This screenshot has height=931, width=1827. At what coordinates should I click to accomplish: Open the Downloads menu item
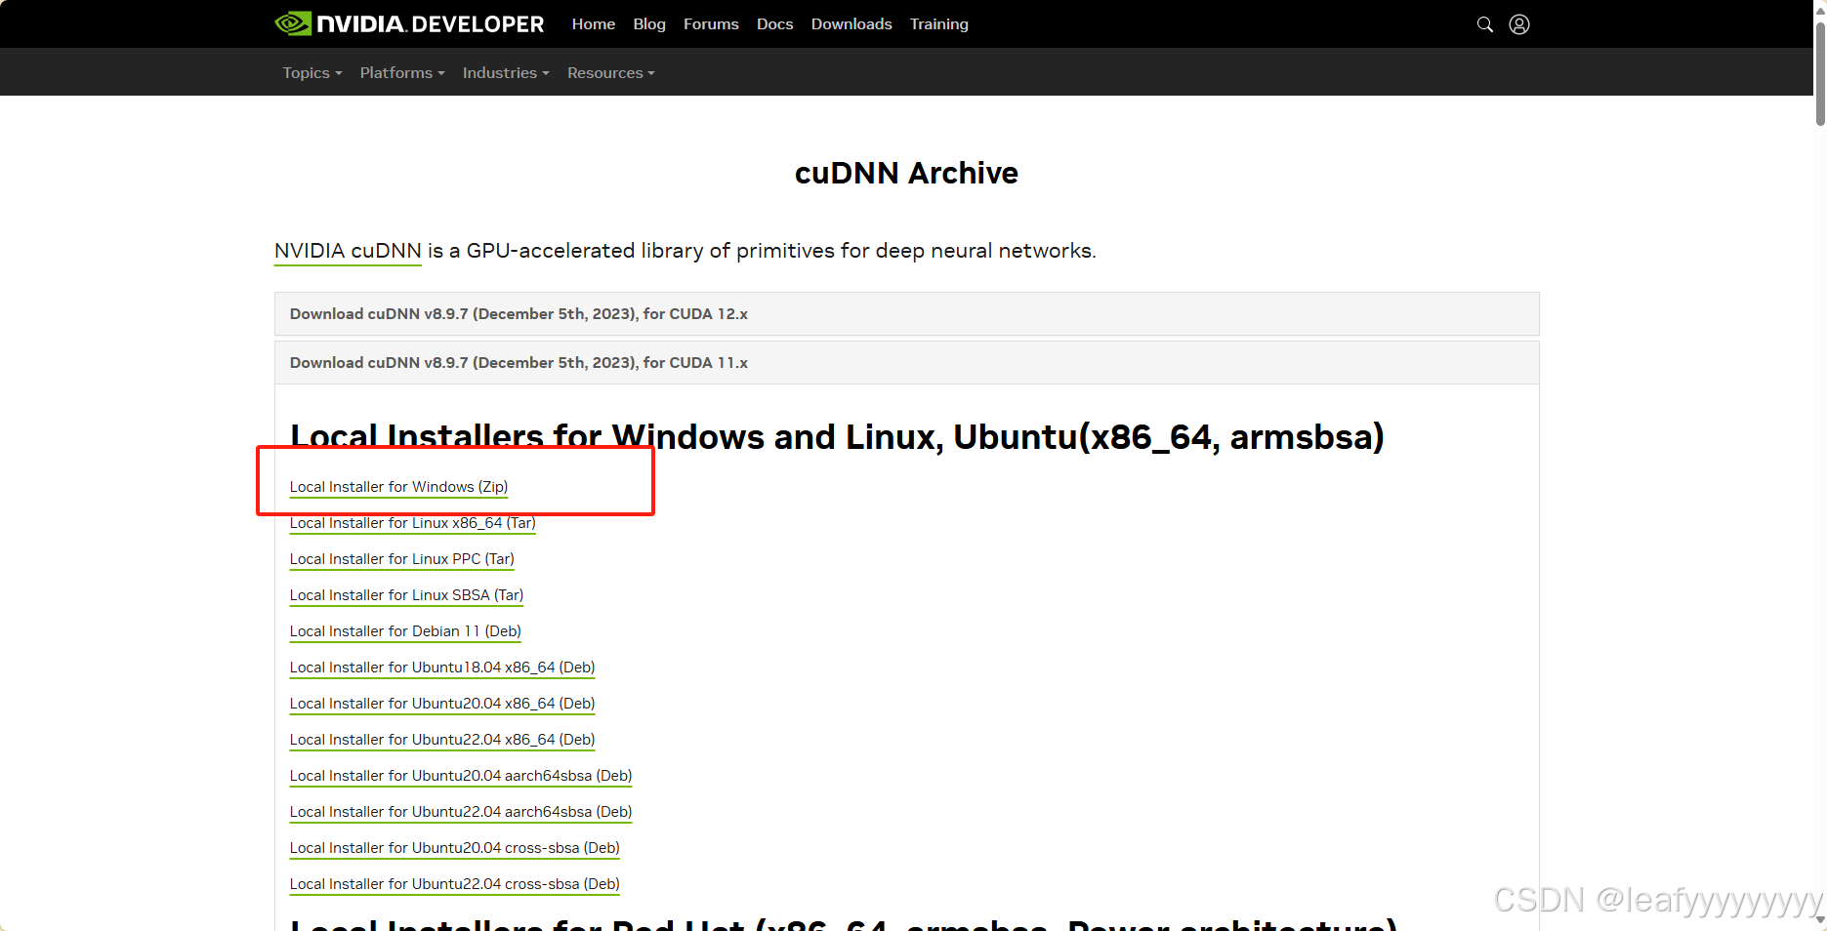[851, 24]
